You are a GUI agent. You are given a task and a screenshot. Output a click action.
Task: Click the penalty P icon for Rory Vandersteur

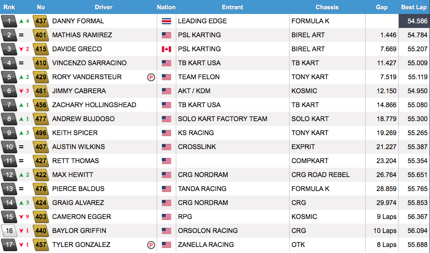click(x=151, y=77)
